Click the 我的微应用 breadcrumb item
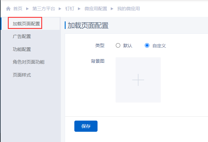Screen dimensions: 208x142 [128, 9]
